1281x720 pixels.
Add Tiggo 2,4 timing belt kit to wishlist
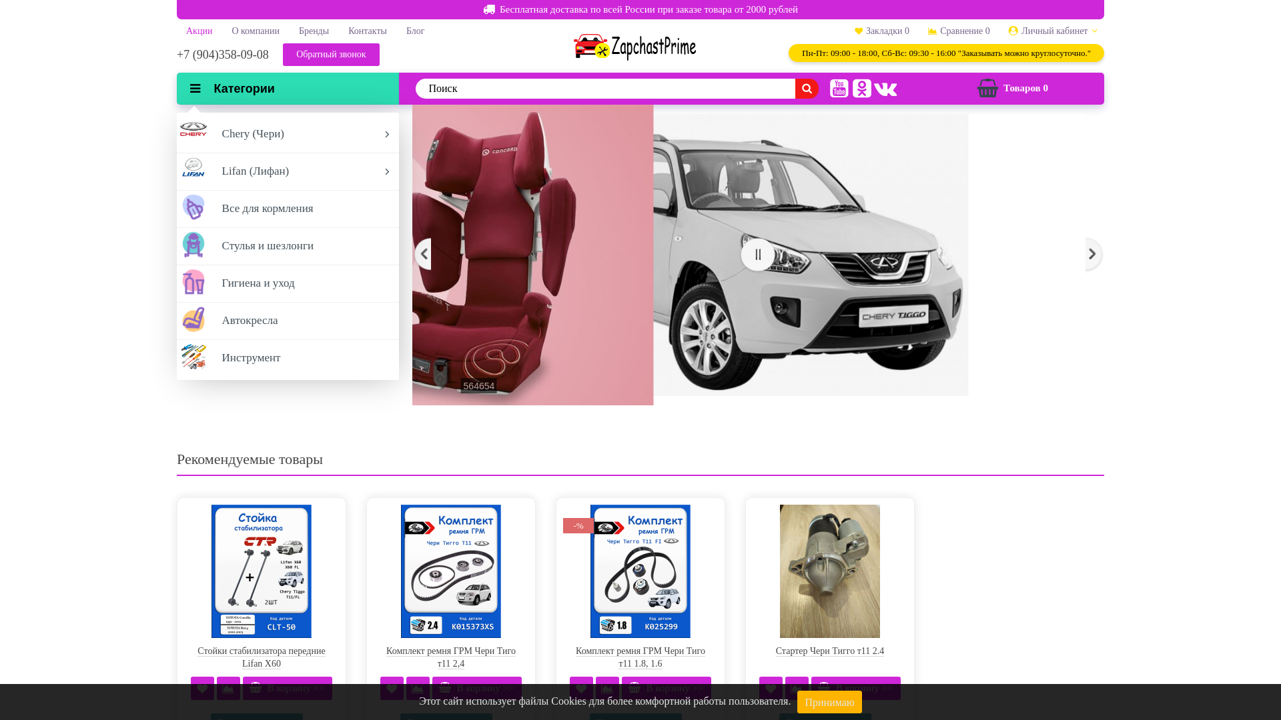[x=392, y=688]
